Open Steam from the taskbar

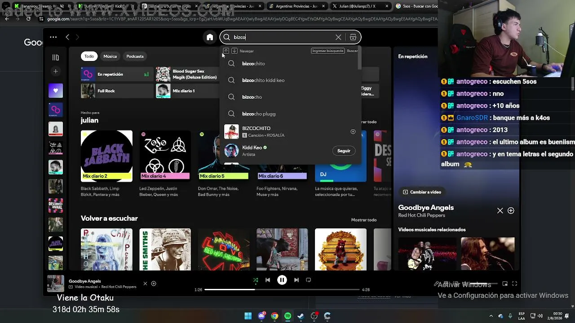point(301,316)
